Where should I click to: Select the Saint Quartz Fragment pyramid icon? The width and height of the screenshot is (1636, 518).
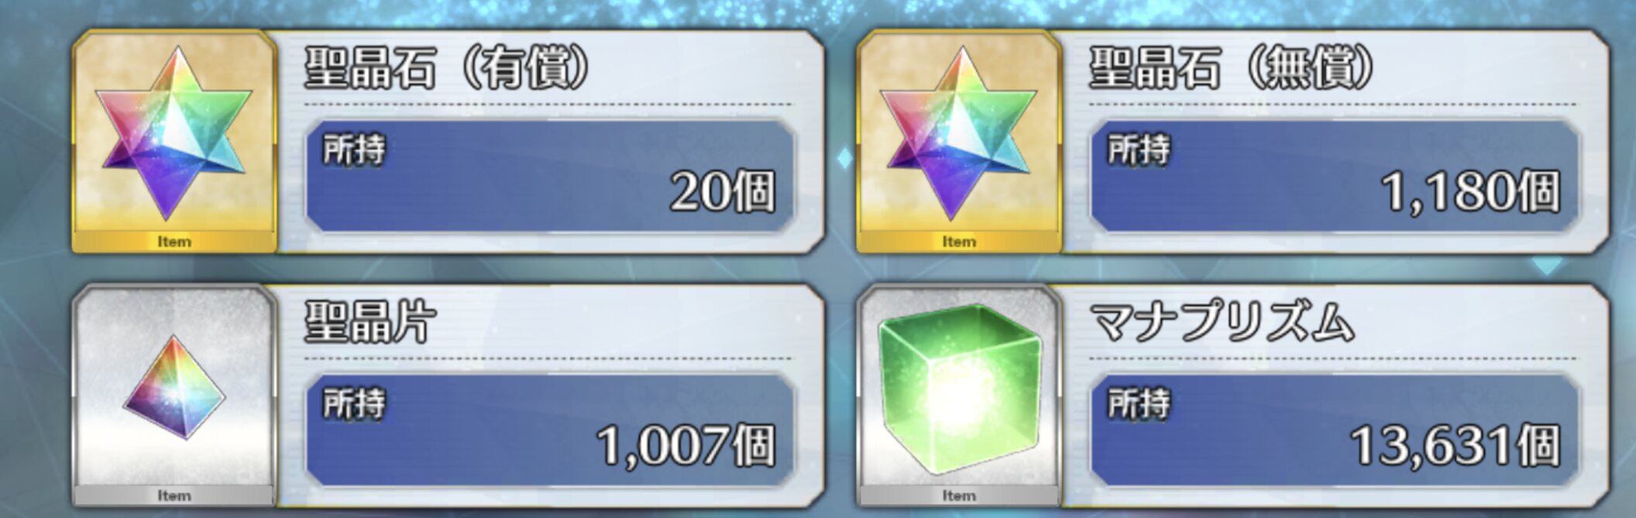coord(174,386)
